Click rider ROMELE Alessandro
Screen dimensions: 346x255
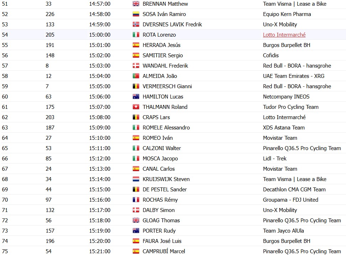point(166,128)
